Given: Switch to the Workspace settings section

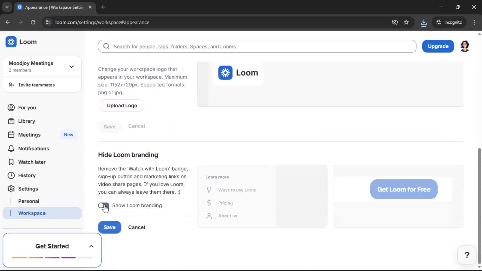Looking at the screenshot, I should click(32, 213).
